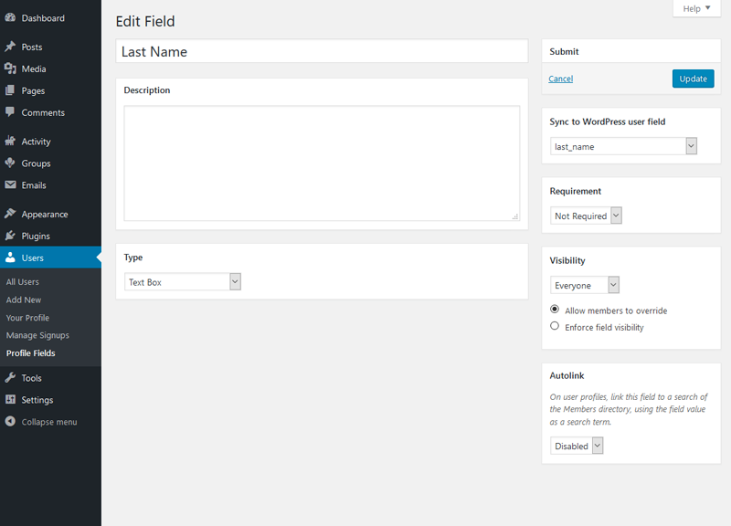Open Media via its sidebar icon
This screenshot has height=526, width=731.
pos(10,68)
